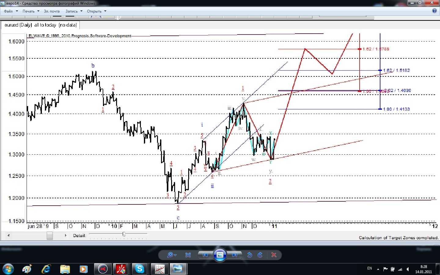Open the photo viewer help icon
The image size is (440, 275).
435,11
